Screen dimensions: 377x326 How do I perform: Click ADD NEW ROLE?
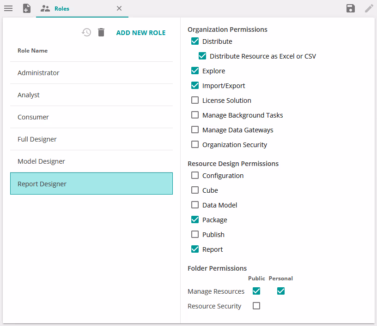(x=140, y=33)
